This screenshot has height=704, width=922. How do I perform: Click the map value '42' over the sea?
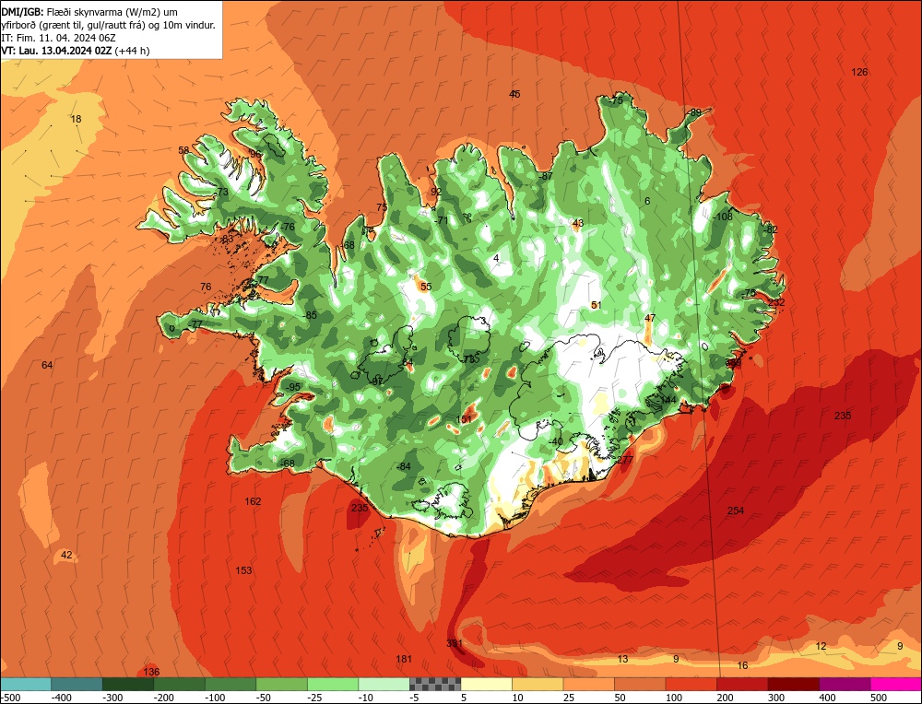[66, 555]
